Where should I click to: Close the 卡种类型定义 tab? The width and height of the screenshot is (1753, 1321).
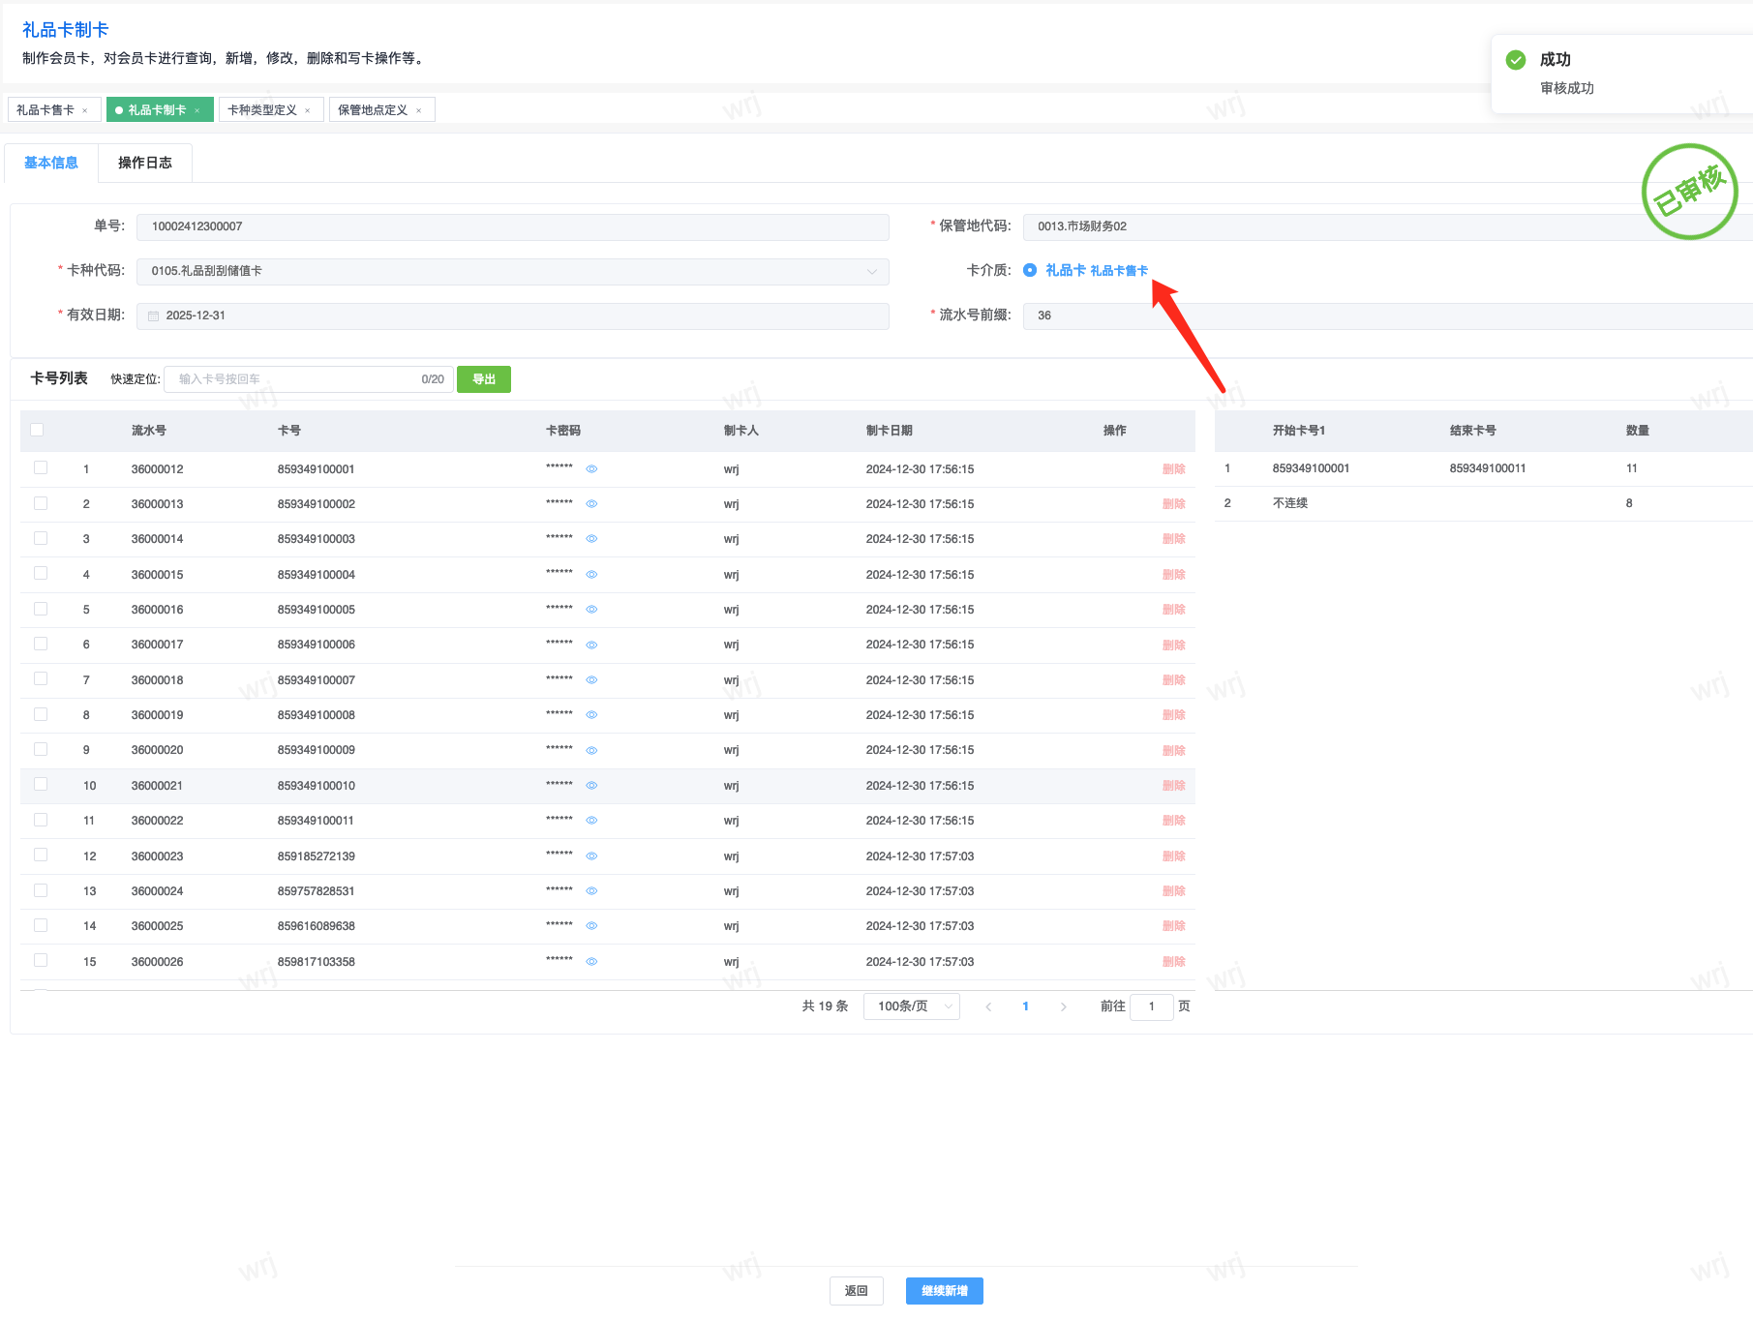(x=308, y=110)
